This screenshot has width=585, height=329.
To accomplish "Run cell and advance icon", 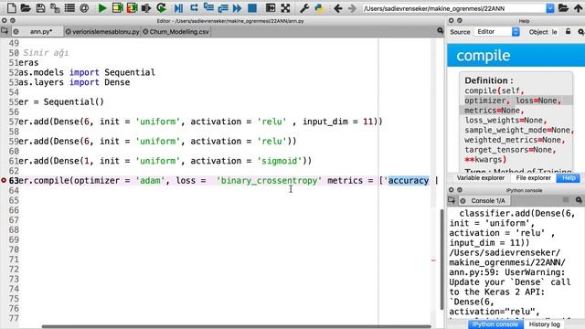I will [132, 8].
